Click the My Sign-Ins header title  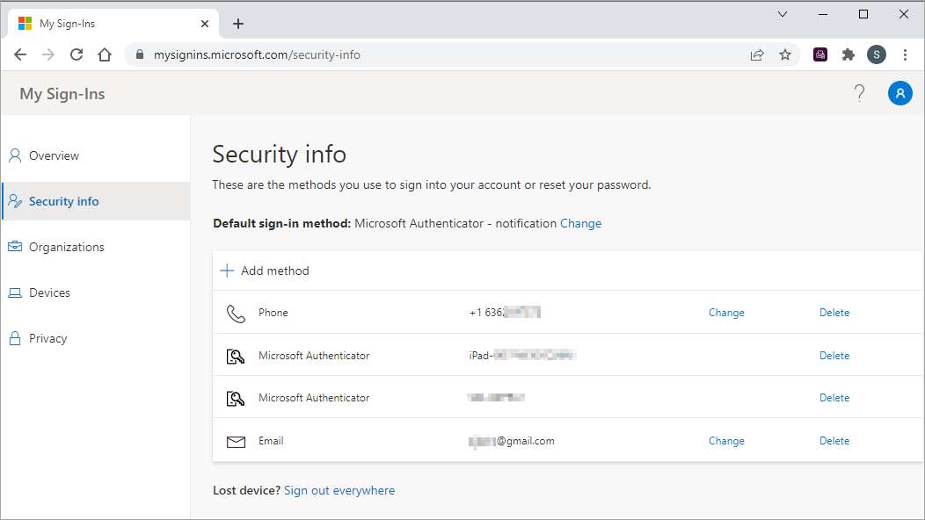click(62, 94)
